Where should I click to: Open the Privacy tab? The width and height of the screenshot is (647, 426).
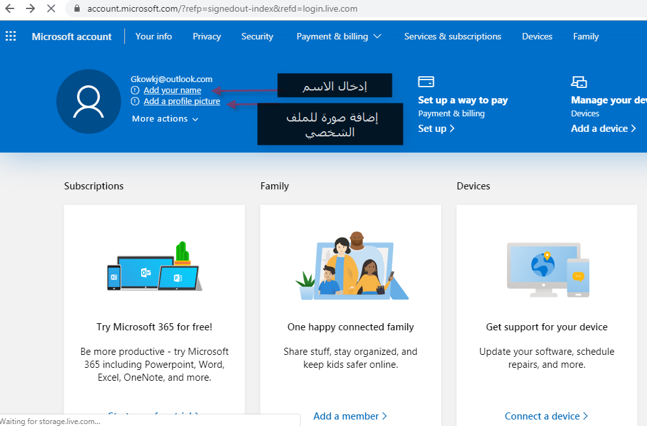[207, 36]
